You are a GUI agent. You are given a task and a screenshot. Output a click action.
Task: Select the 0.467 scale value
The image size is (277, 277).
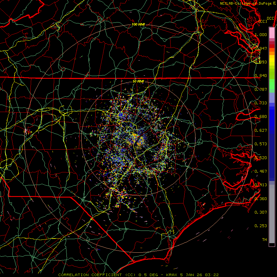tap(261, 171)
